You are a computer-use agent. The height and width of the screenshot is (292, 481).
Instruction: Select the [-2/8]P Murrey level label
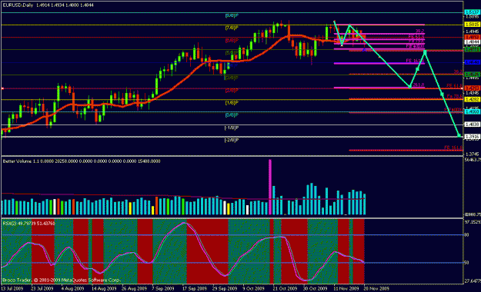point(232,141)
